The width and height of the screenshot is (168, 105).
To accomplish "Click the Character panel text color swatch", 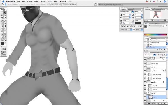I will click(138, 23).
